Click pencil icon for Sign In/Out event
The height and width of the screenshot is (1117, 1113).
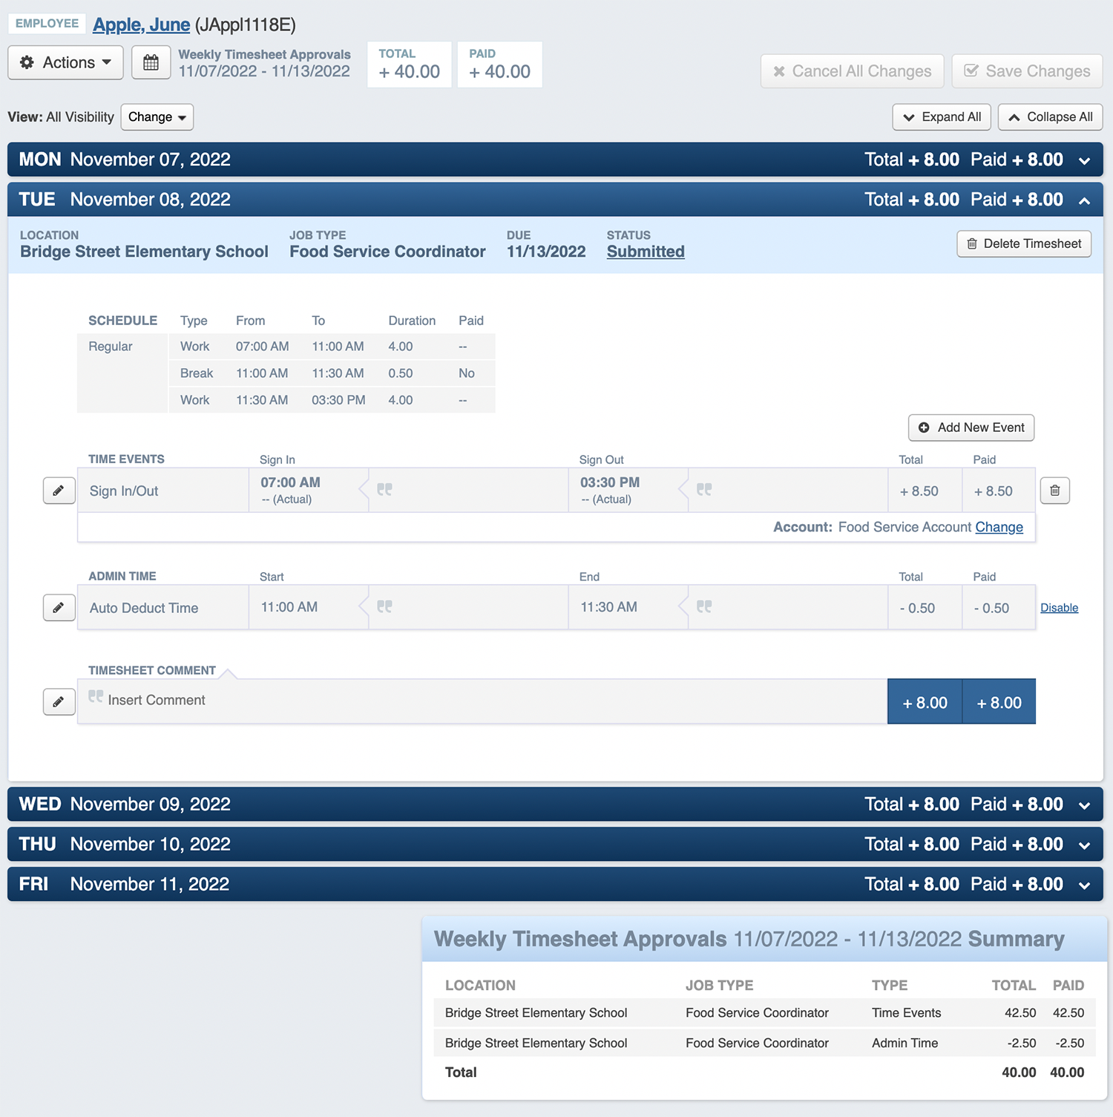[59, 491]
